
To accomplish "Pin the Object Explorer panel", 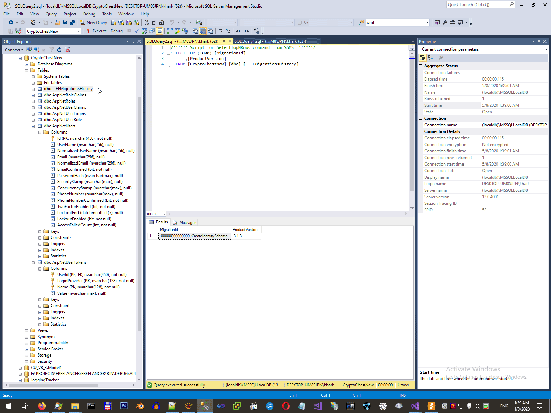I will 133,41.
